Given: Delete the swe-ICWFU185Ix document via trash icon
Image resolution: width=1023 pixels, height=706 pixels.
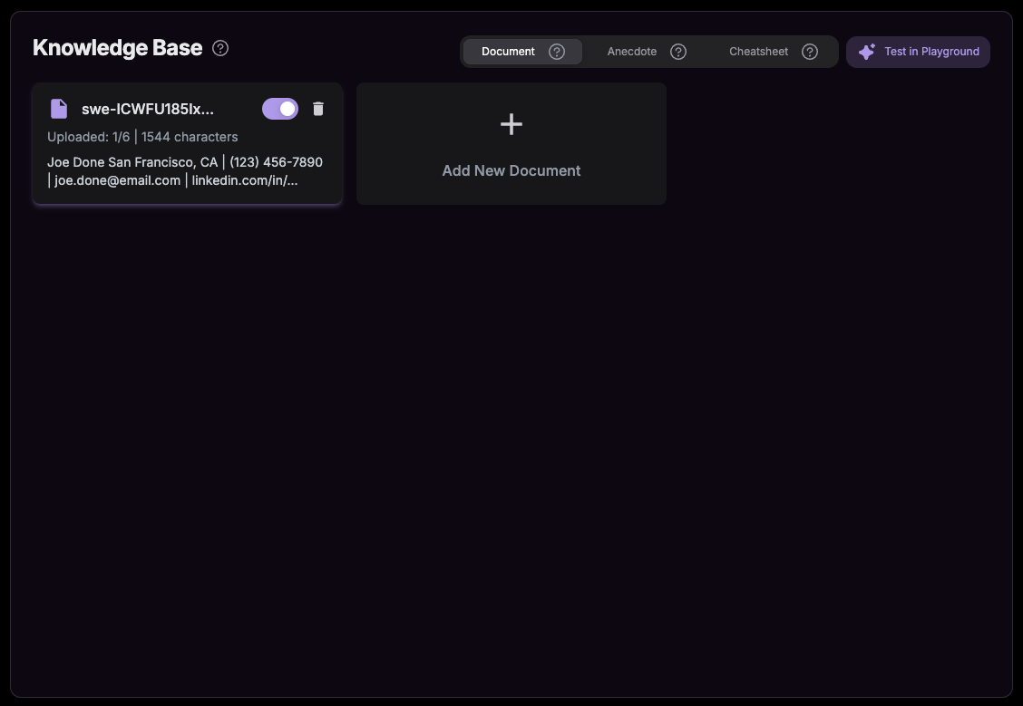Looking at the screenshot, I should (317, 108).
